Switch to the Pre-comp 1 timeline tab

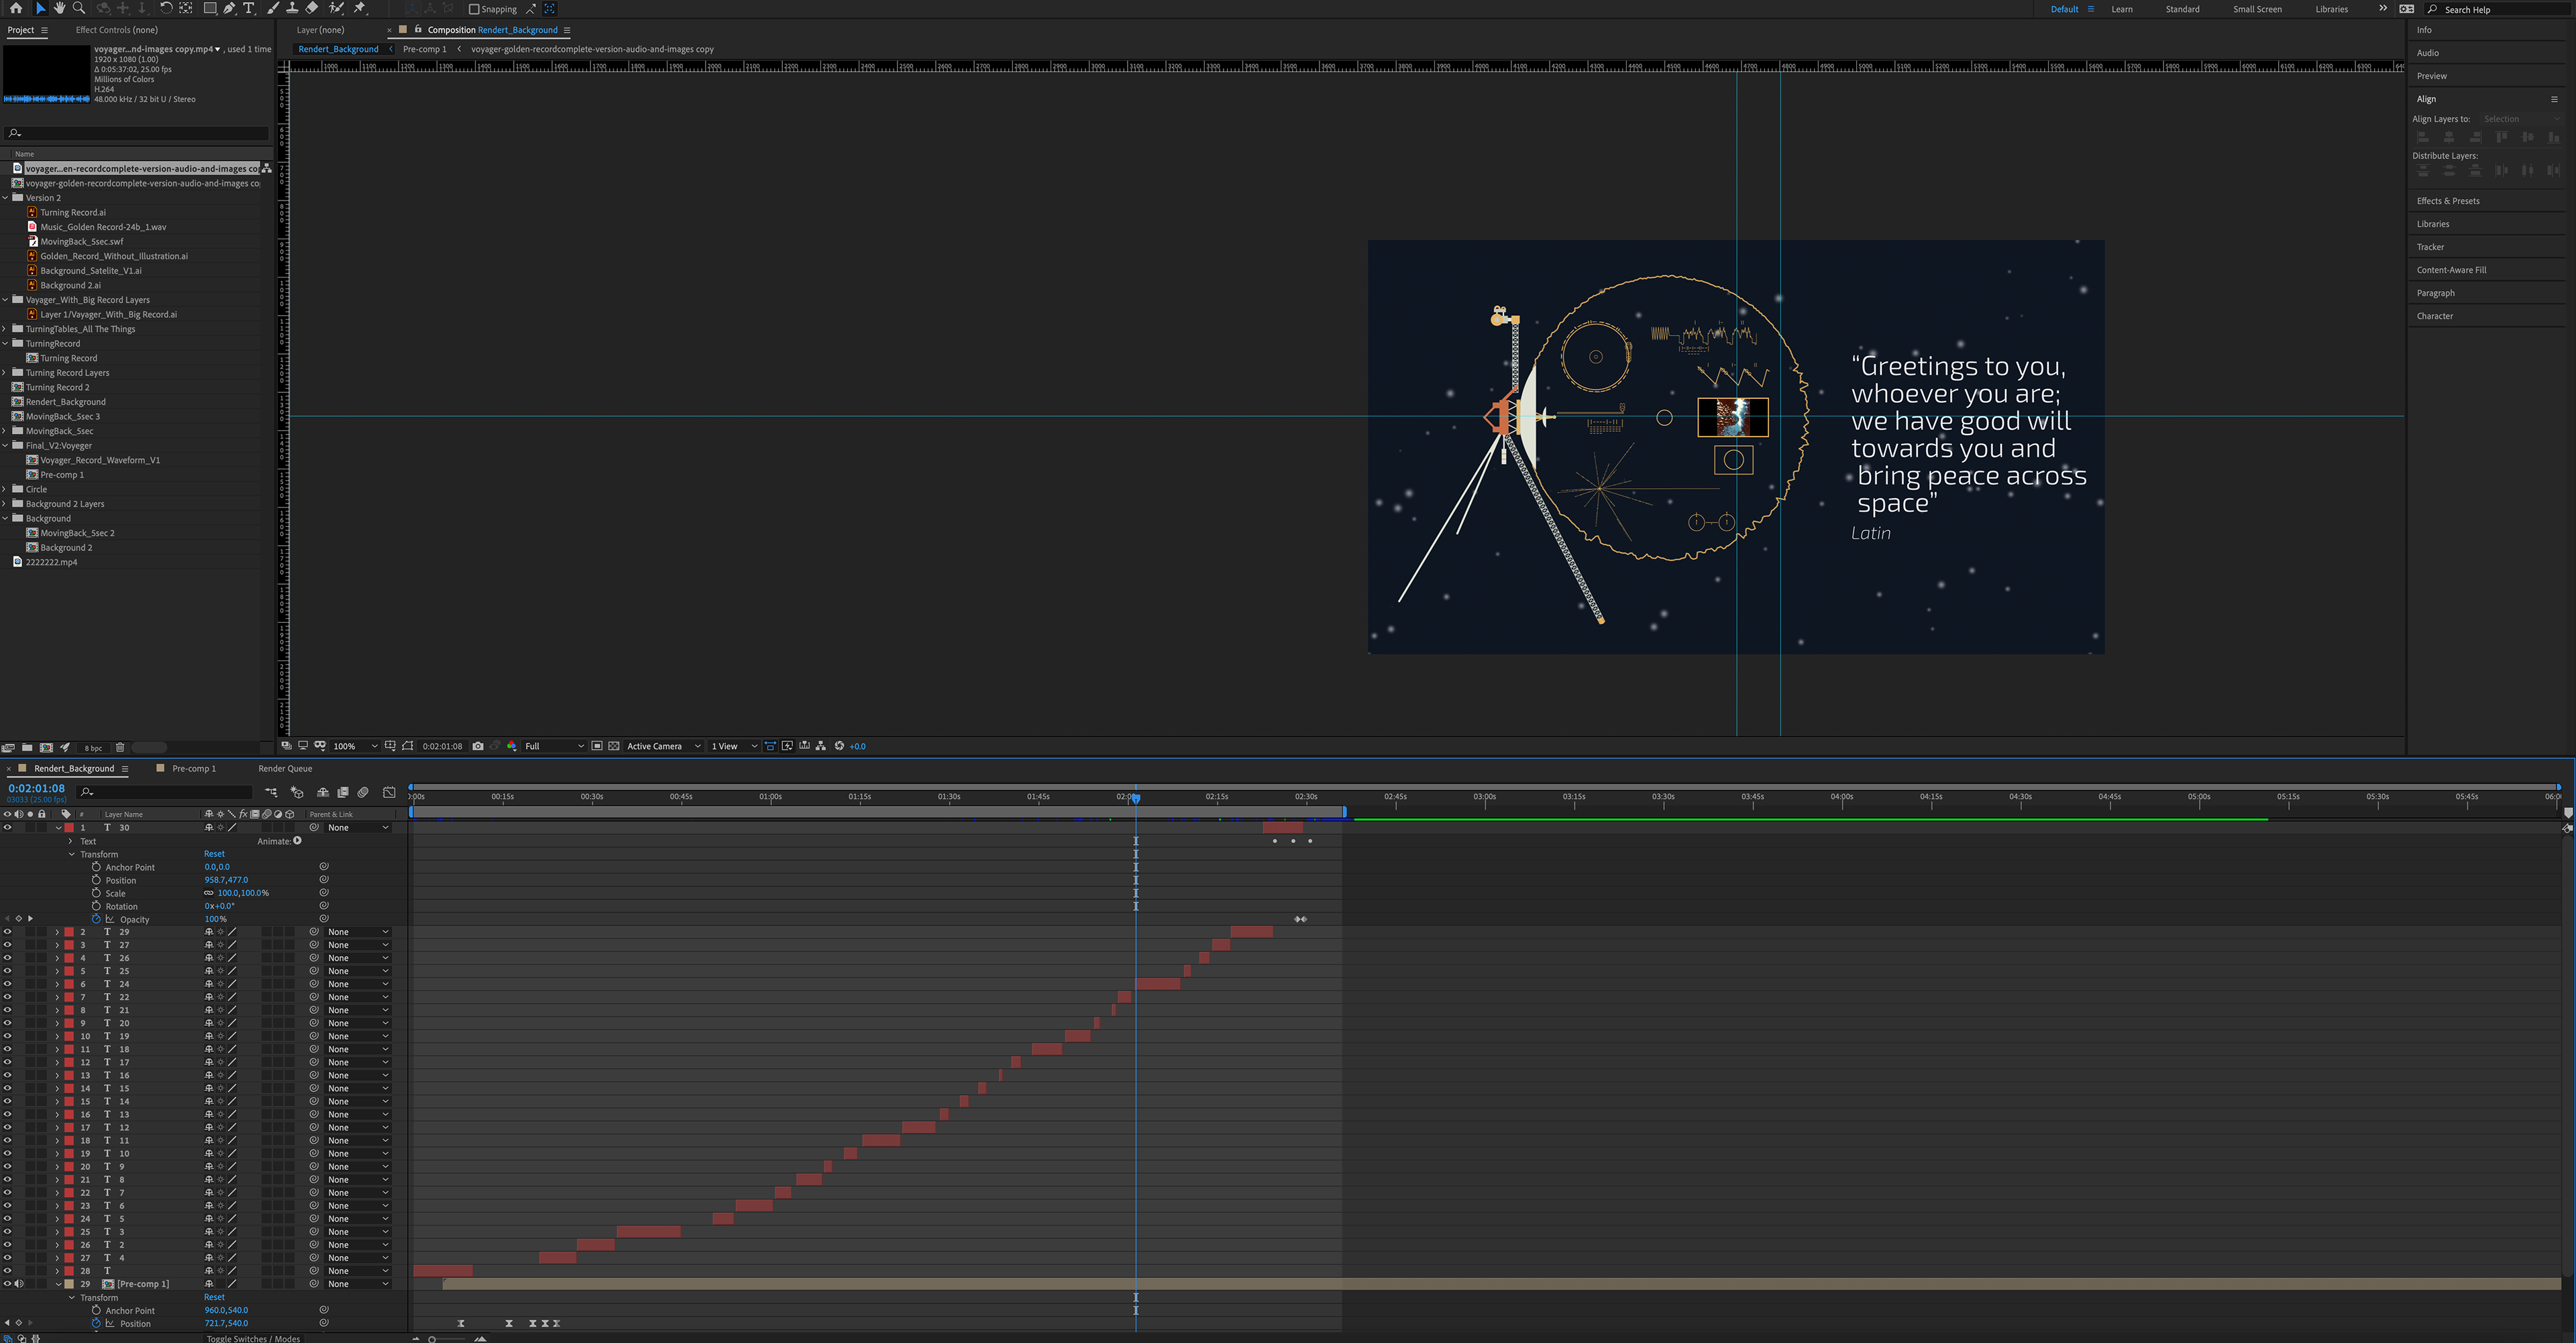193,768
